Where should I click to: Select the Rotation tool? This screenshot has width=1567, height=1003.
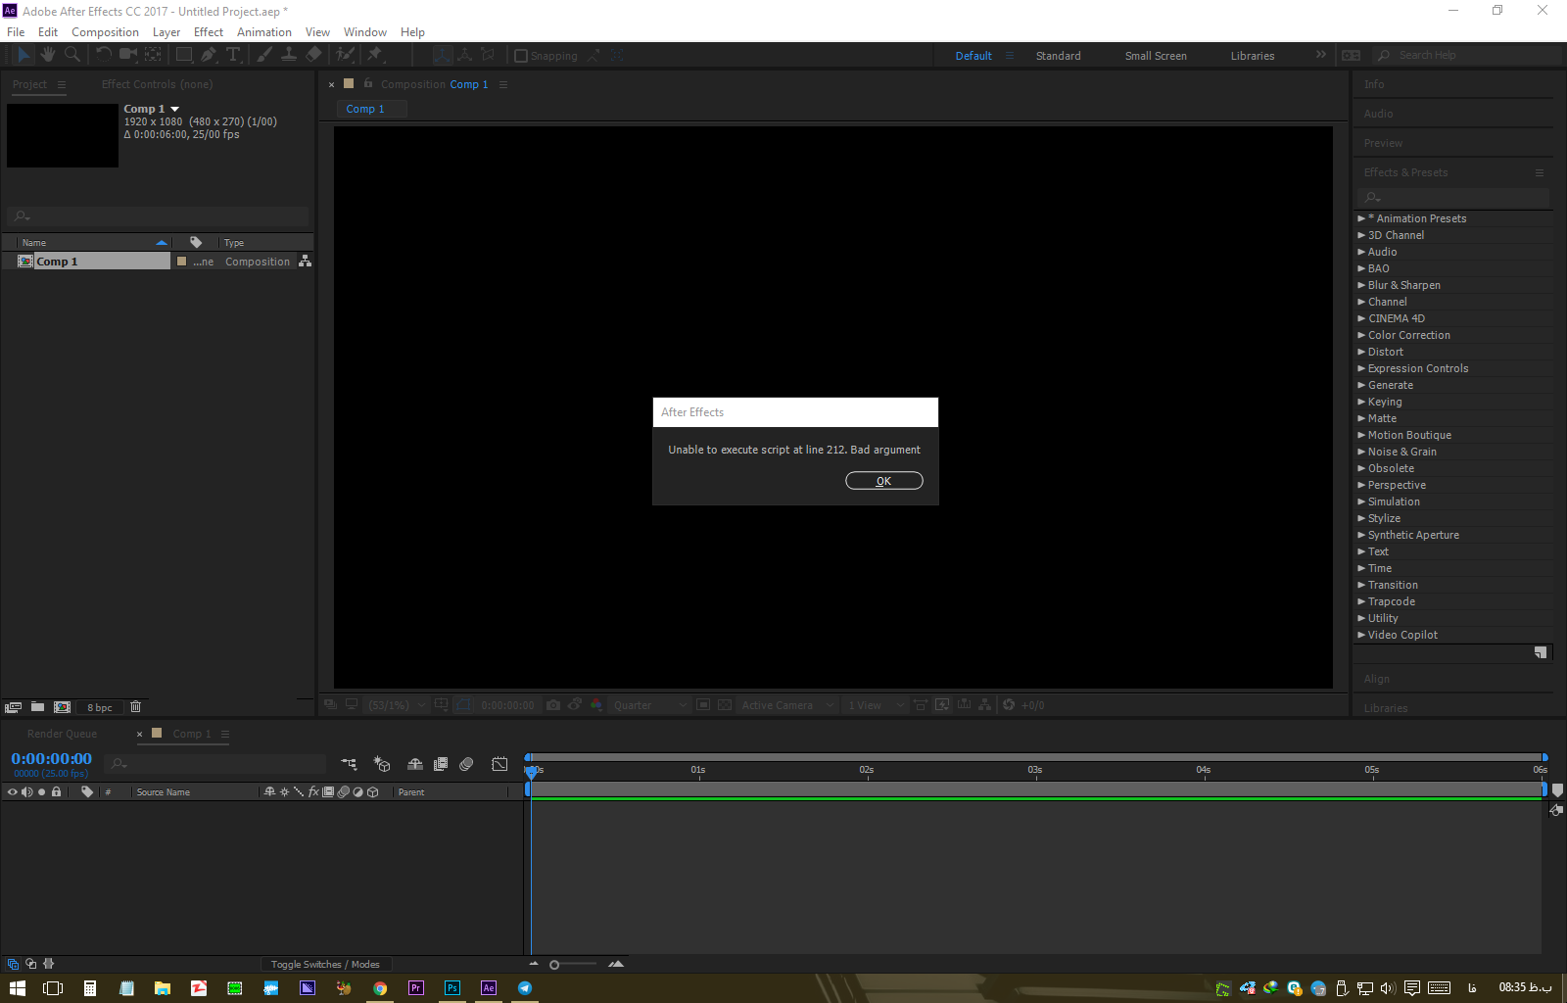tap(103, 55)
